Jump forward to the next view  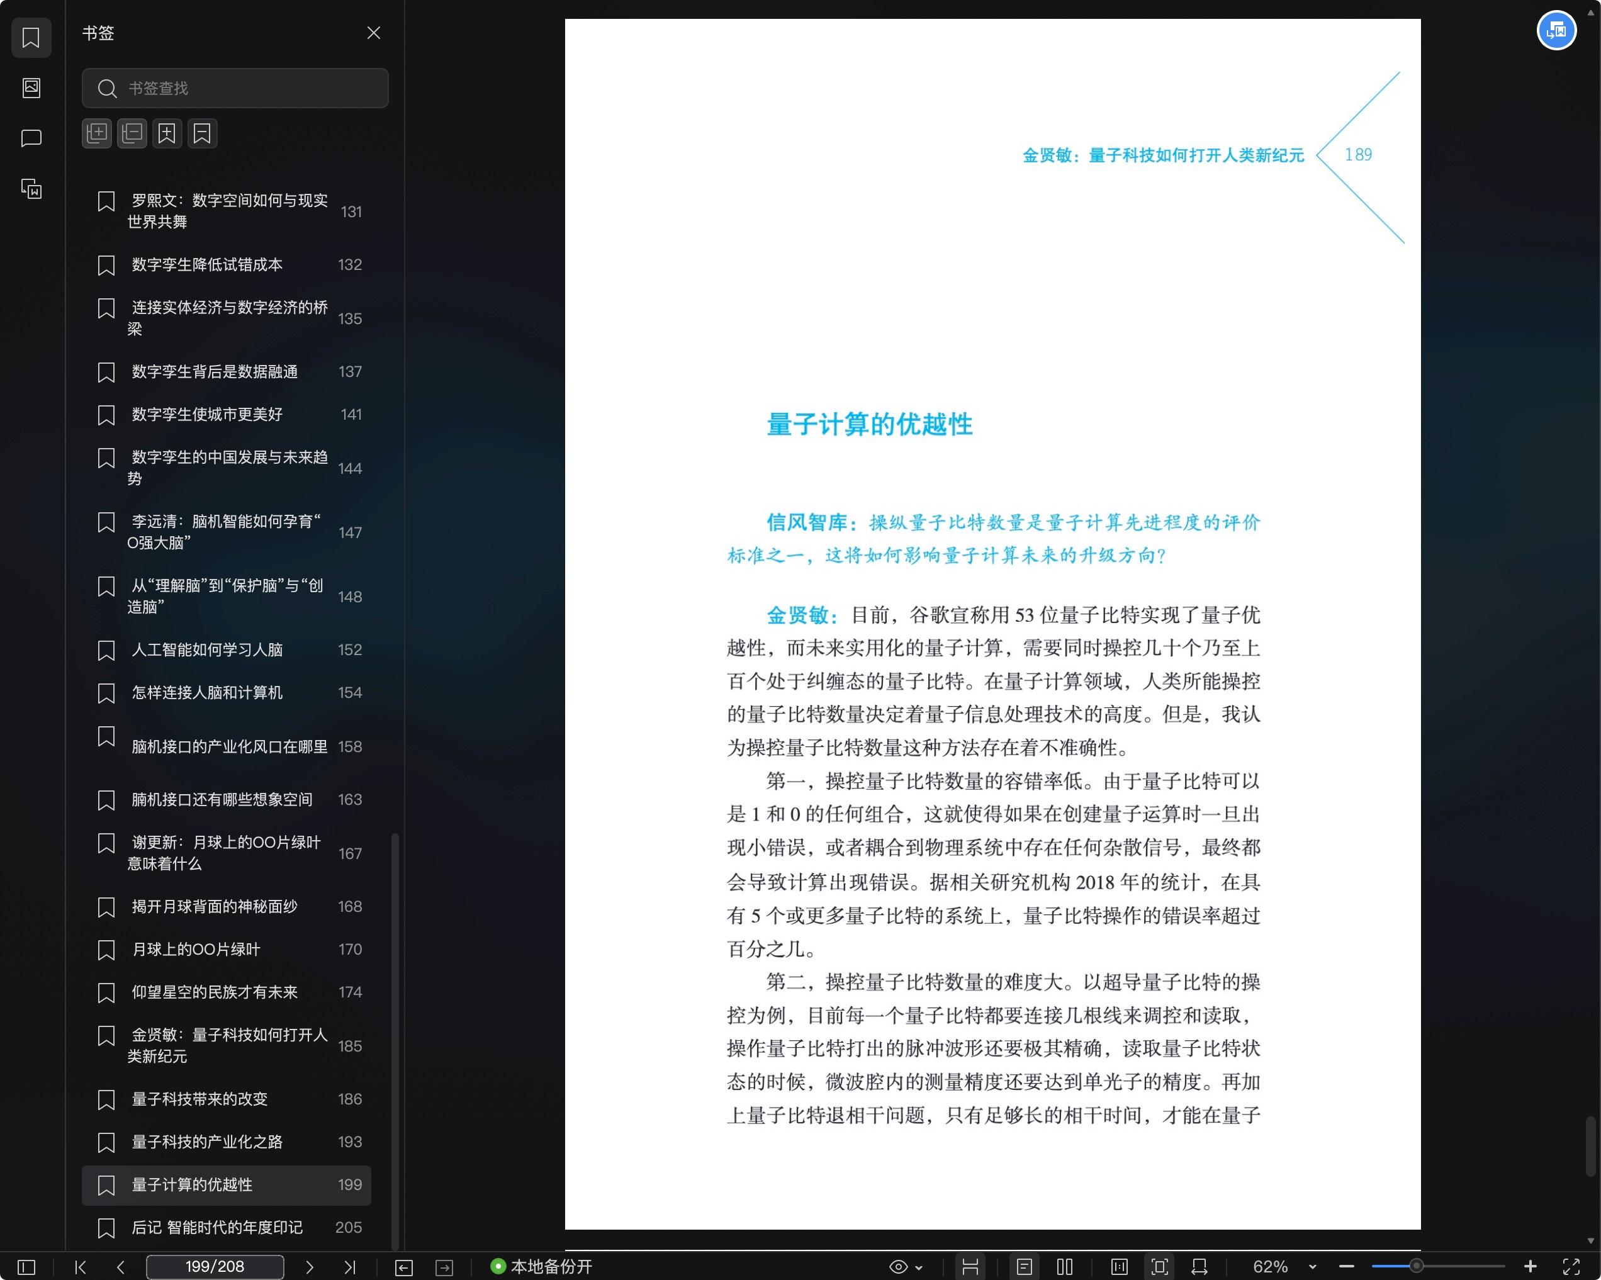point(444,1267)
